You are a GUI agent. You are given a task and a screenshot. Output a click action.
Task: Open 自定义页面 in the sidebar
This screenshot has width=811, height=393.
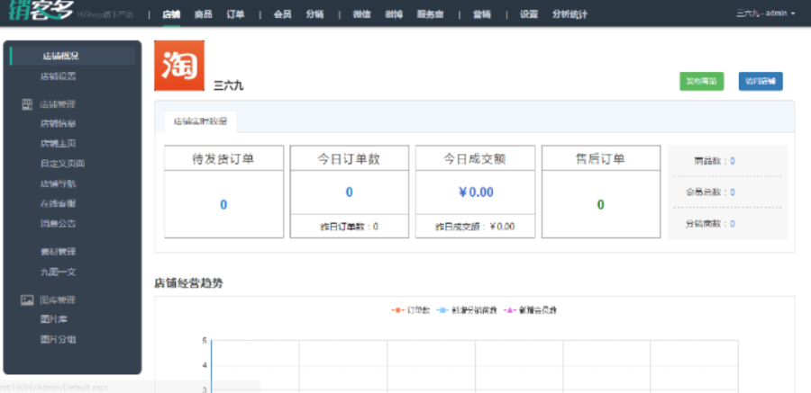[x=62, y=164]
